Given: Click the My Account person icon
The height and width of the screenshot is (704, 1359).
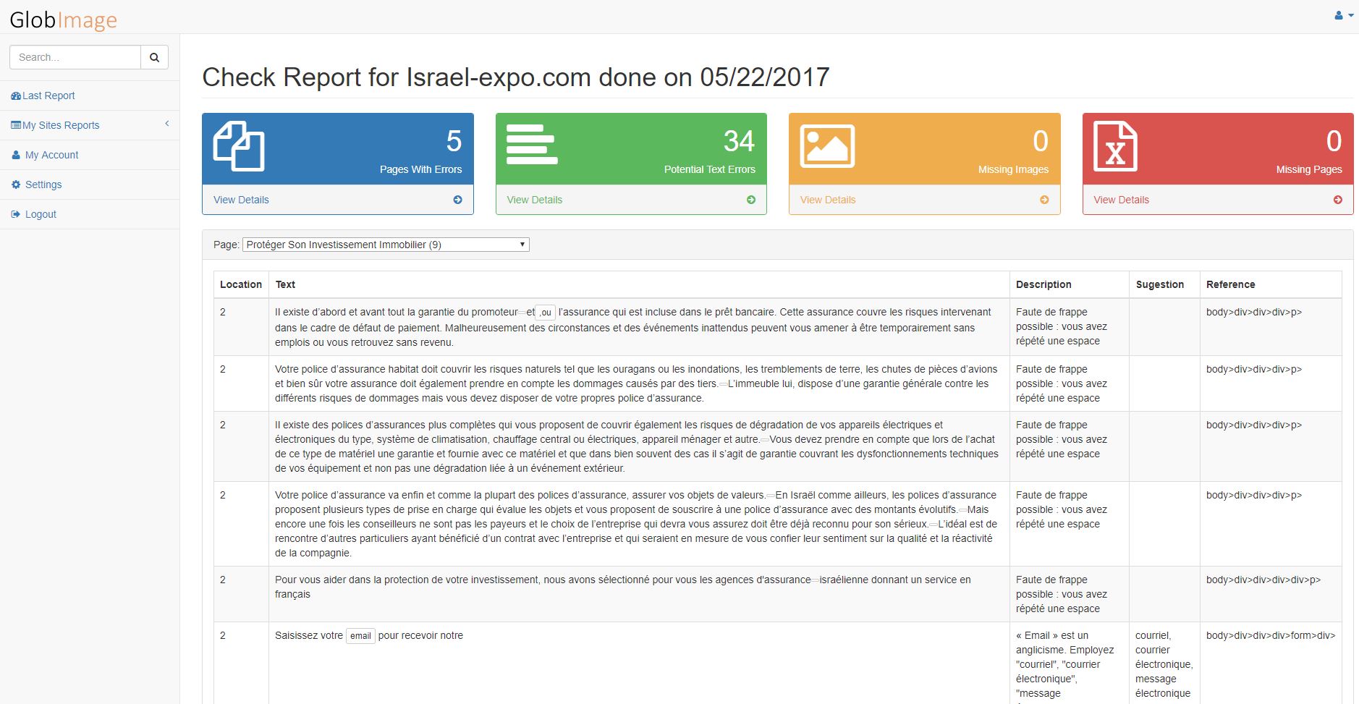Looking at the screenshot, I should pos(16,155).
